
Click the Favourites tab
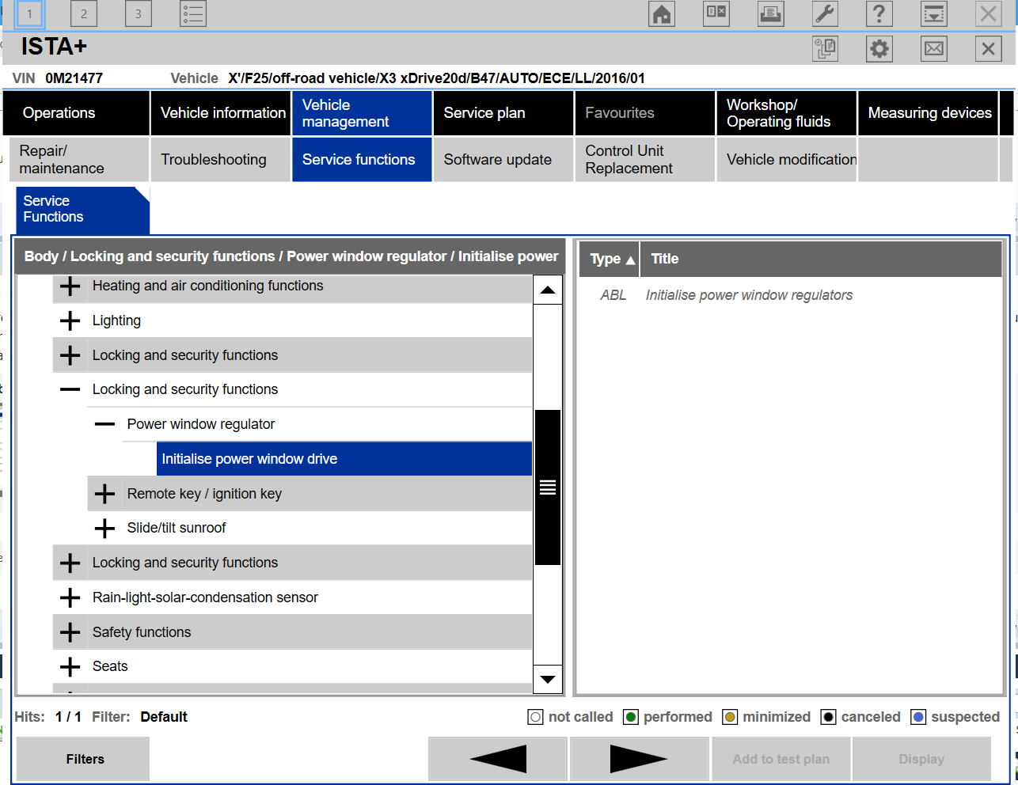tap(645, 113)
